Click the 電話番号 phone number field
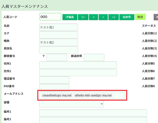This screenshot has height=123, width=158. [x=54, y=80]
